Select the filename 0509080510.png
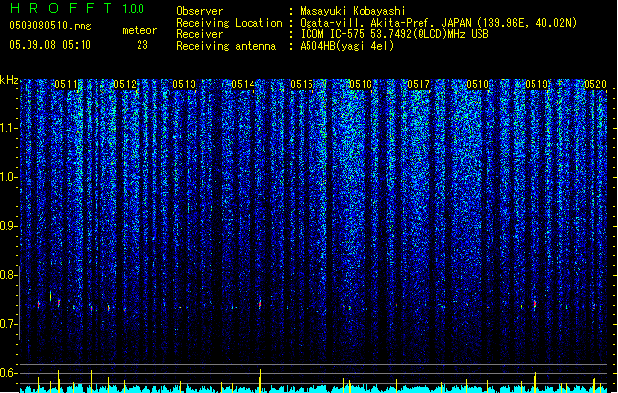Viewport: 618px width, 393px height. tap(50, 26)
